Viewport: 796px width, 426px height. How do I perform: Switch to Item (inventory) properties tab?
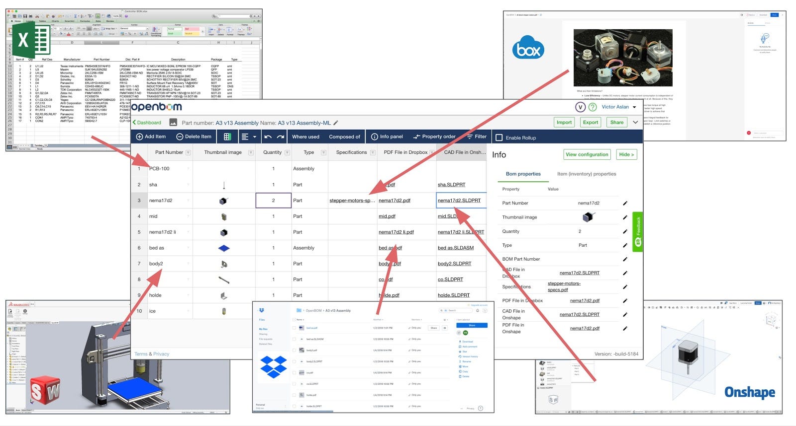point(587,174)
